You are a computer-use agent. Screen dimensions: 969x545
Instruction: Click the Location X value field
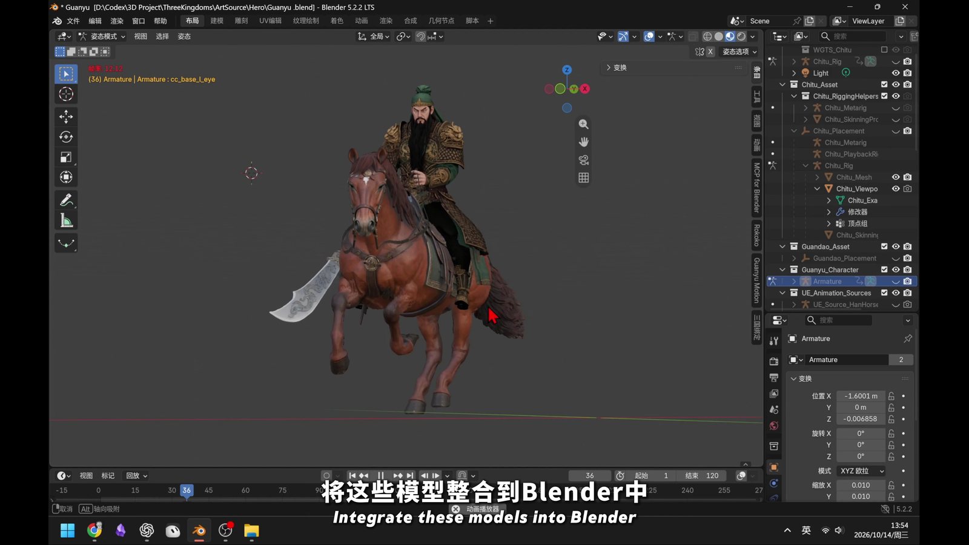pos(861,396)
